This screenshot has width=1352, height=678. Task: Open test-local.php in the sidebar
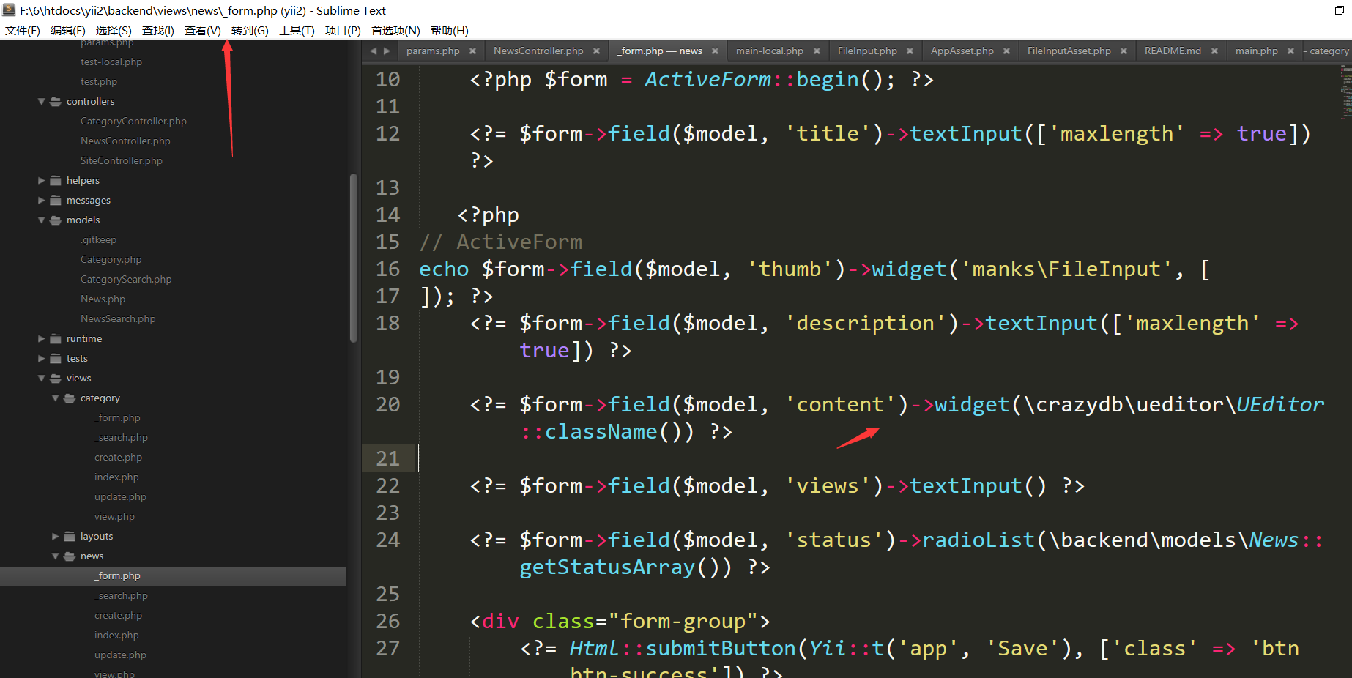pos(111,62)
